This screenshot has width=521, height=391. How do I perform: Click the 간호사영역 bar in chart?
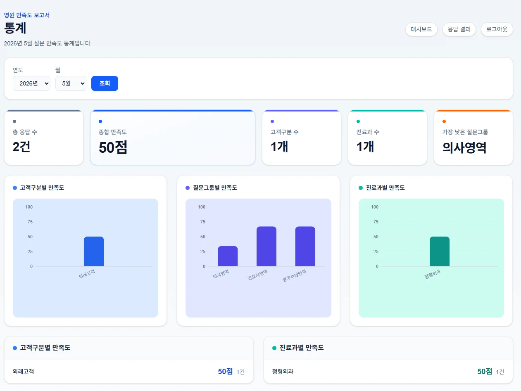click(266, 246)
